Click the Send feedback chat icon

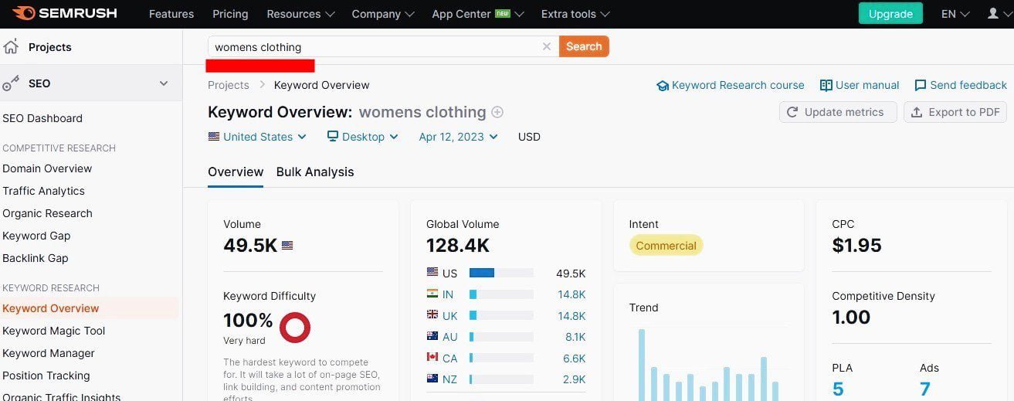[x=920, y=86]
